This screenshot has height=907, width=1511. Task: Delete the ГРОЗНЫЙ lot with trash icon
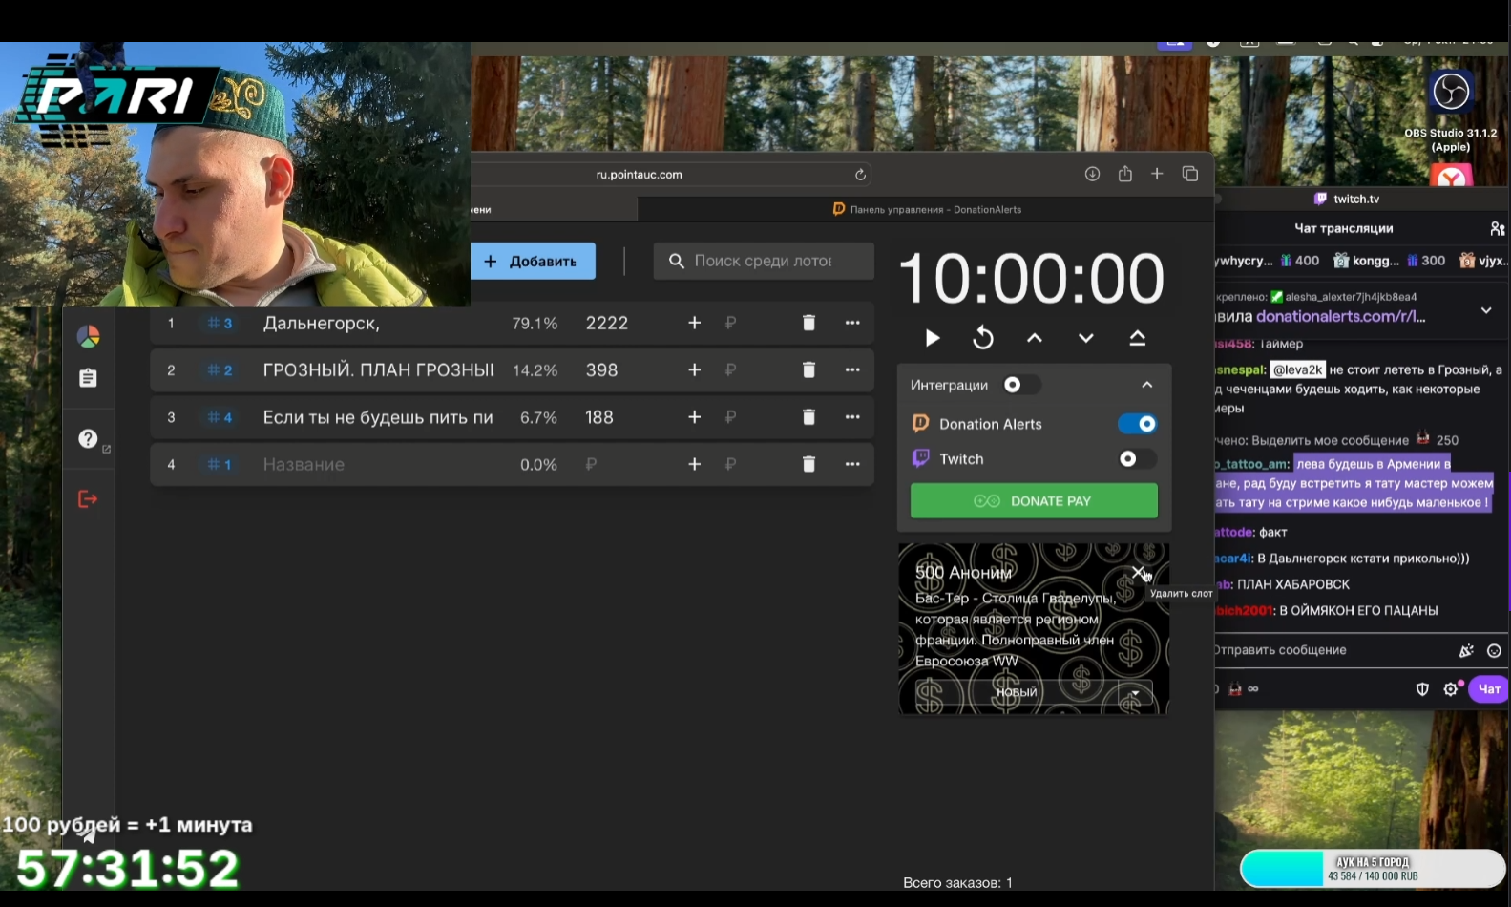coord(808,369)
